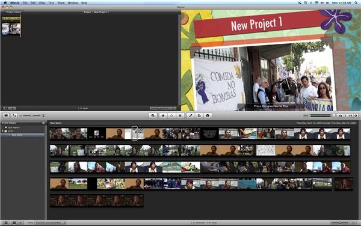The width and height of the screenshot is (361, 232).
Task: Select Last Import in Event Library
Action: 14,127
